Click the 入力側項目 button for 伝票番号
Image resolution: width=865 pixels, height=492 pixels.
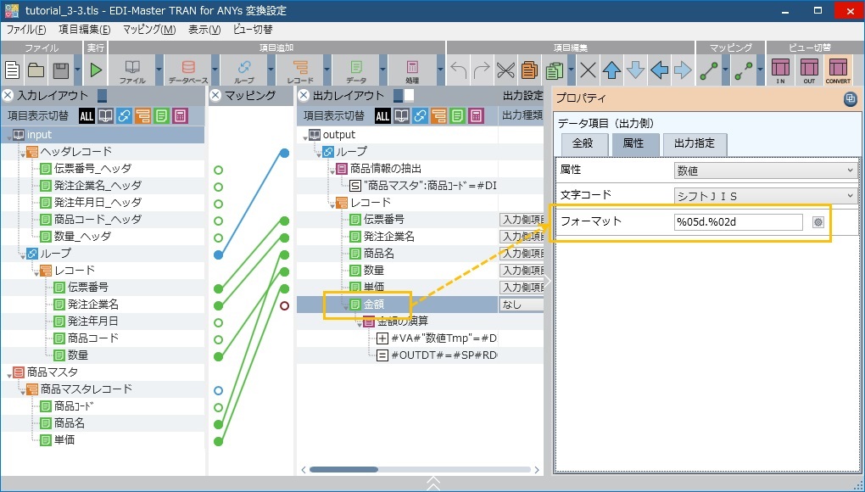click(x=521, y=220)
